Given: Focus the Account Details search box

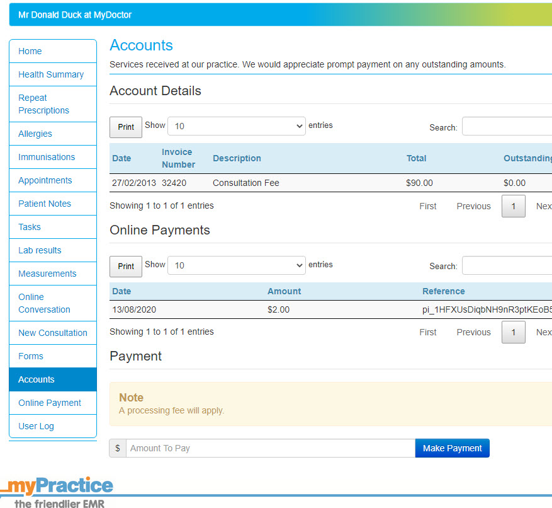Looking at the screenshot, I should 507,126.
